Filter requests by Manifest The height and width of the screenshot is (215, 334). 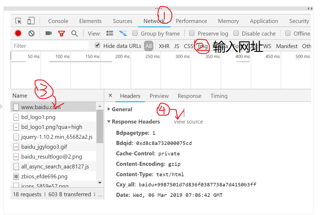click(287, 46)
